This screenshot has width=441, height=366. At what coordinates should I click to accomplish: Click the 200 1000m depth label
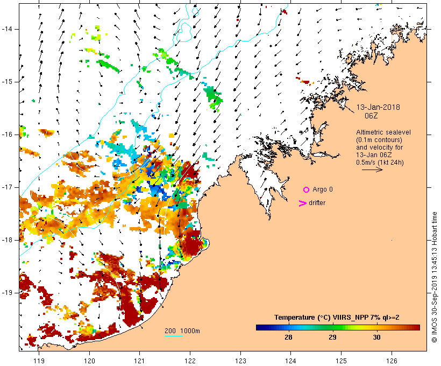click(182, 331)
